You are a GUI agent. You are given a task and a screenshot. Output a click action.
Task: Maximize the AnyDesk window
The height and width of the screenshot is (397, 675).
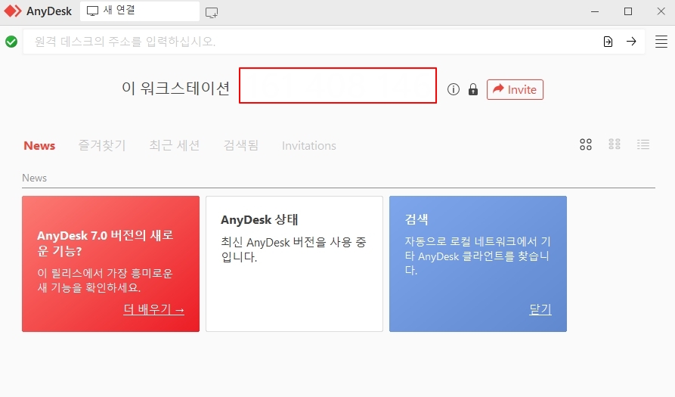628,11
